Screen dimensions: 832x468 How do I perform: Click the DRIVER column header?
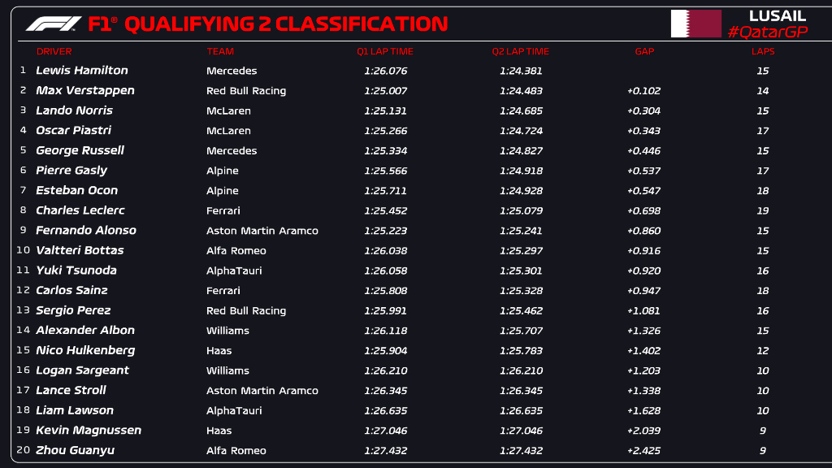[54, 51]
